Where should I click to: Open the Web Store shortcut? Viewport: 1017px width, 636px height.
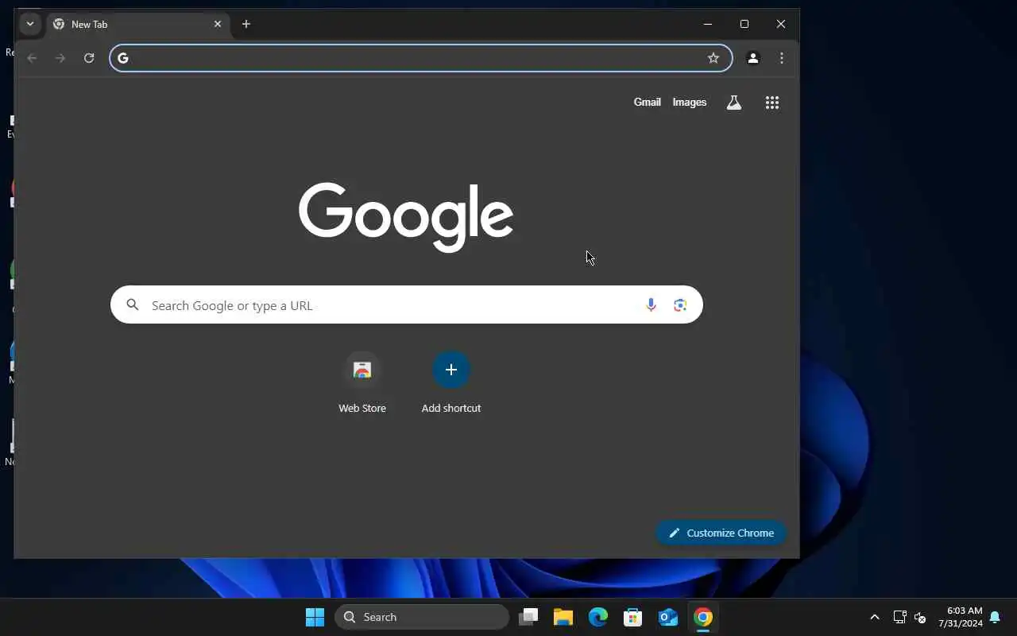362,383
